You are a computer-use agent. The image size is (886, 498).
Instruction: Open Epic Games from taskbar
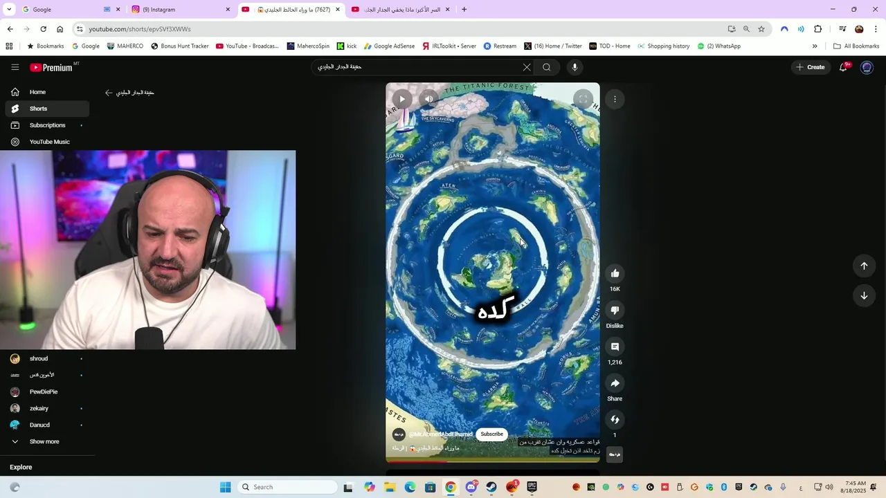pyautogui.click(x=532, y=487)
